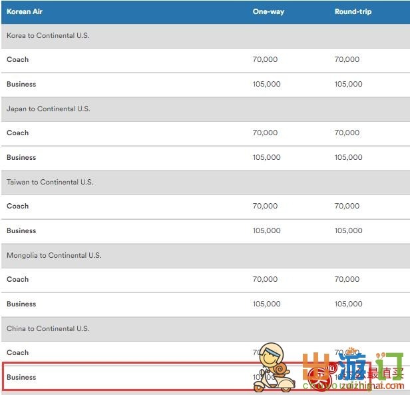Image resolution: width=410 pixels, height=395 pixels.
Task: Select the Round-trip column header
Action: (x=353, y=12)
